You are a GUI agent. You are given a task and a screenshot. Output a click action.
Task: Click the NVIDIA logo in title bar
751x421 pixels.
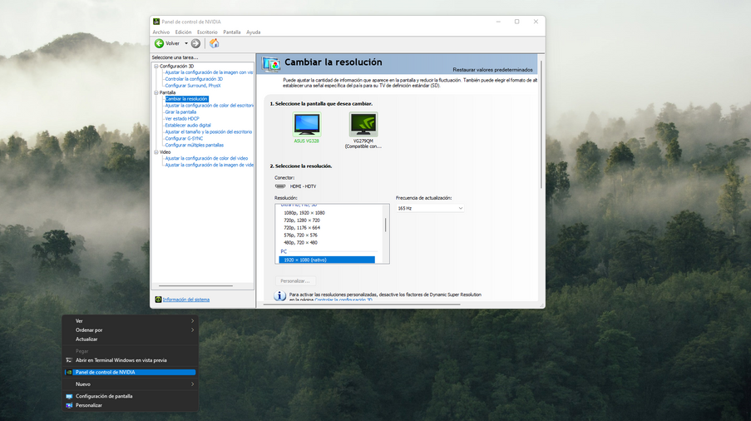point(156,22)
